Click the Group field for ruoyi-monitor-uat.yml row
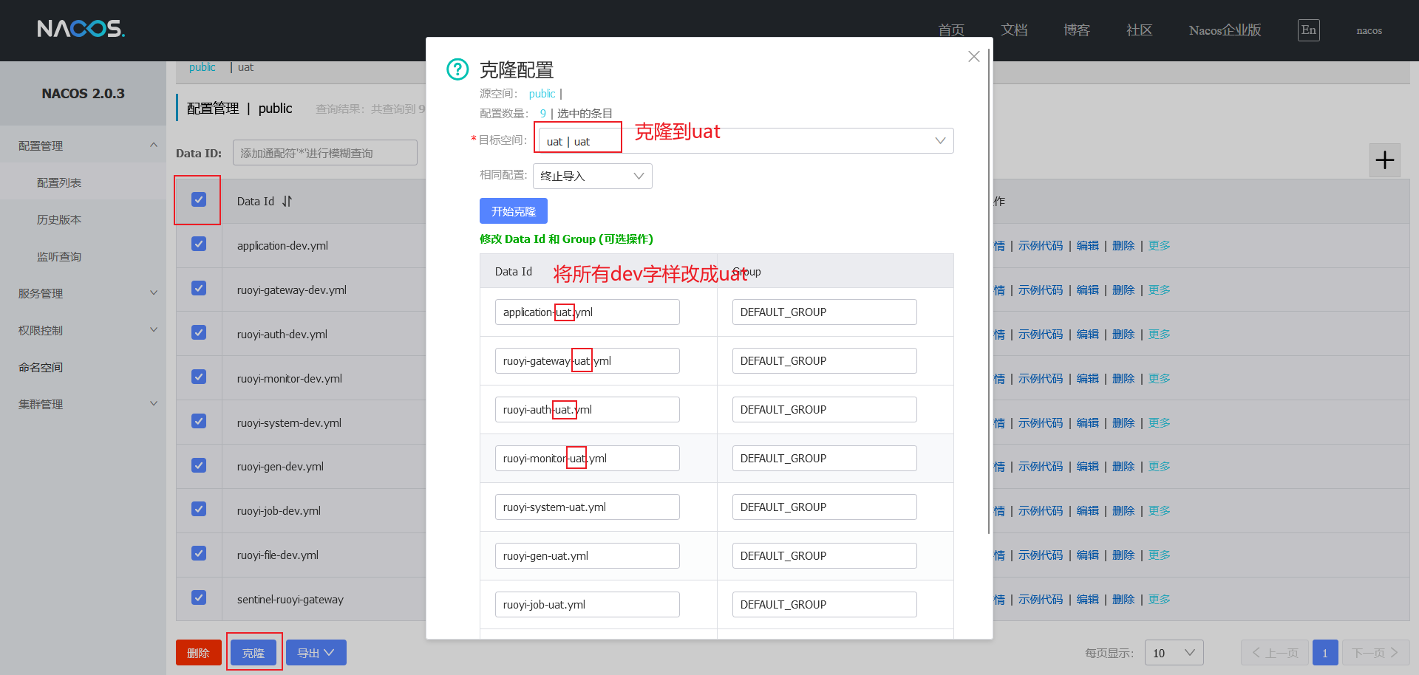The width and height of the screenshot is (1419, 675). 825,458
